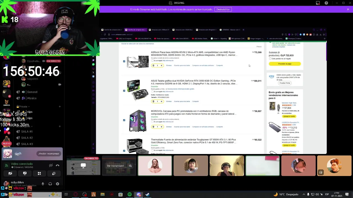Remove ASUS graphics card with trash icon
This screenshot has width=353, height=198.
tap(153, 101)
